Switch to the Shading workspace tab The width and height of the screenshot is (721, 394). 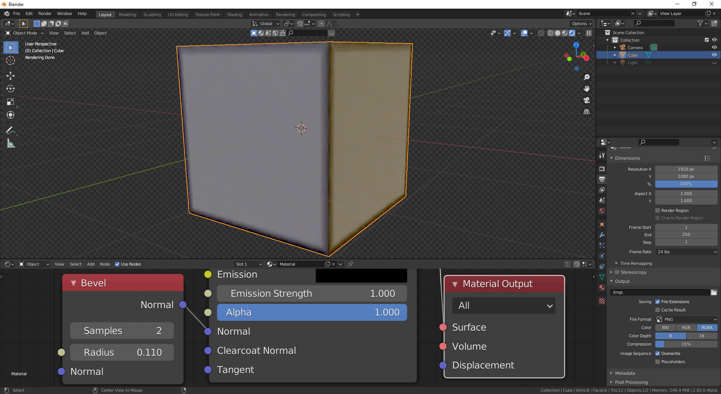(x=234, y=15)
